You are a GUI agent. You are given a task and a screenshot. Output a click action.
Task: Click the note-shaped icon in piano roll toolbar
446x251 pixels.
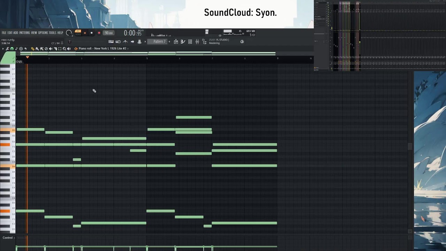tap(16, 48)
